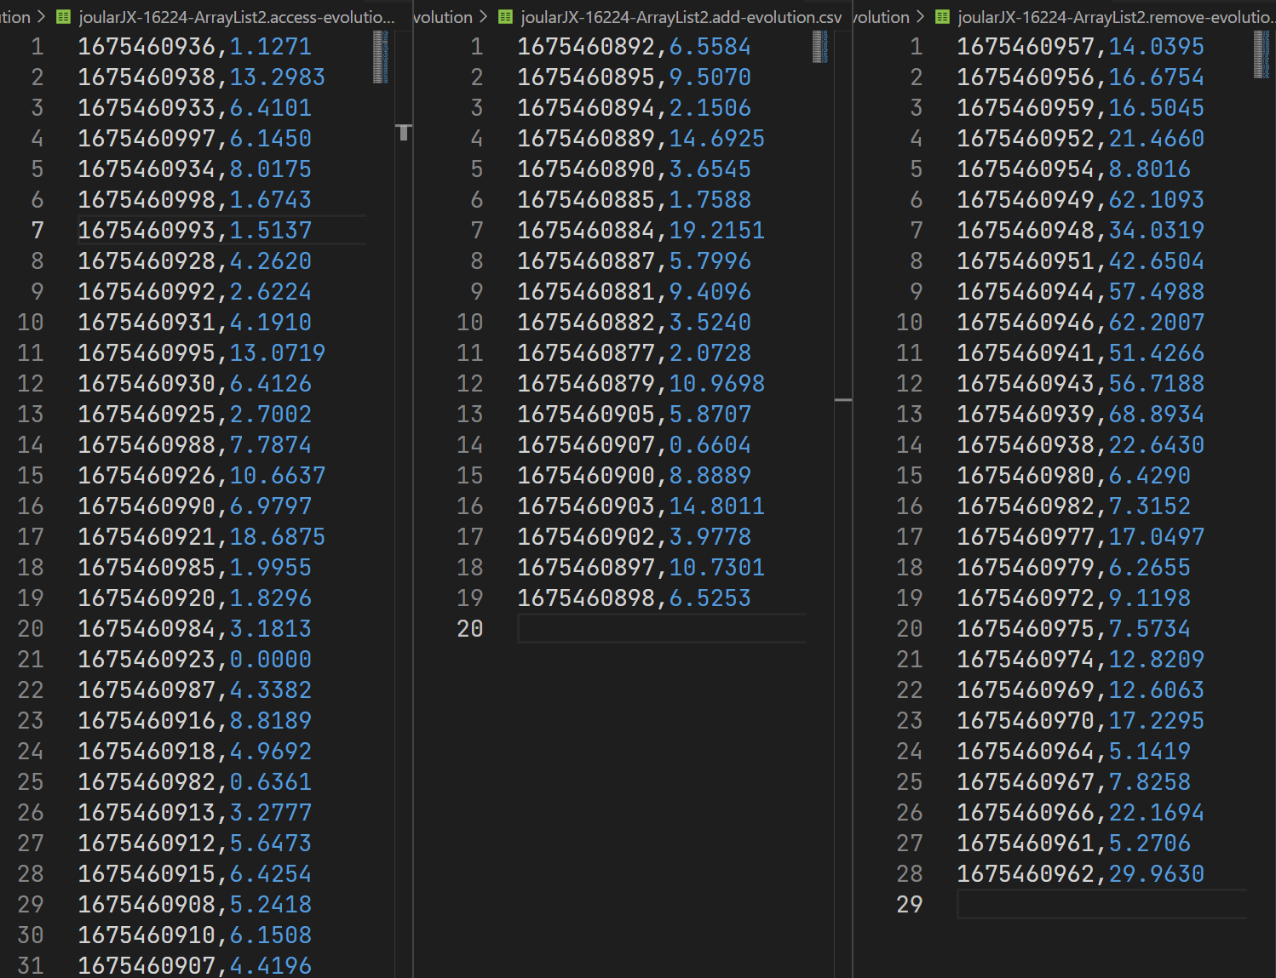Click the value 68.8934
The image size is (1276, 978).
tap(1157, 415)
